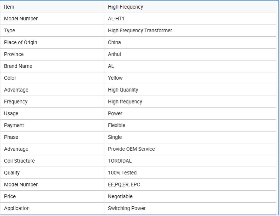
Task: Click 'Provide OEM Service' cell
Action: (131, 149)
